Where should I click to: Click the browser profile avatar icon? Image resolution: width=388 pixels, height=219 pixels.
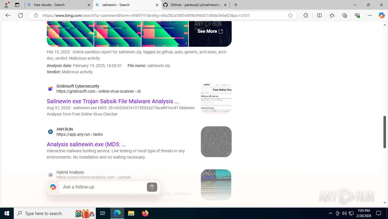(6, 5)
